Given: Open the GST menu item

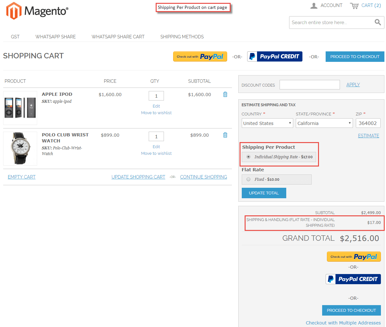Looking at the screenshot, I should [15, 37].
